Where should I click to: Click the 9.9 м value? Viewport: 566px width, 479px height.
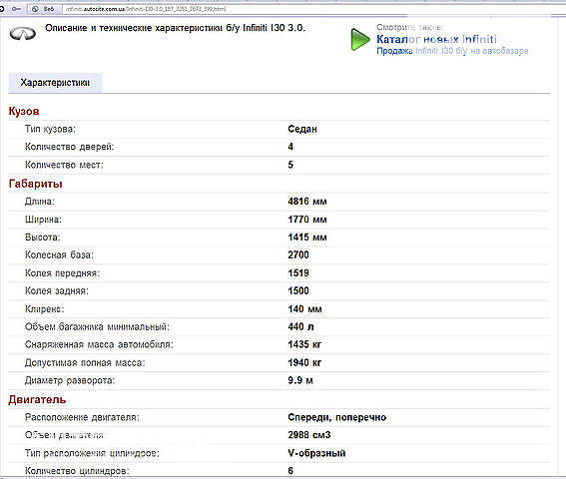300,380
